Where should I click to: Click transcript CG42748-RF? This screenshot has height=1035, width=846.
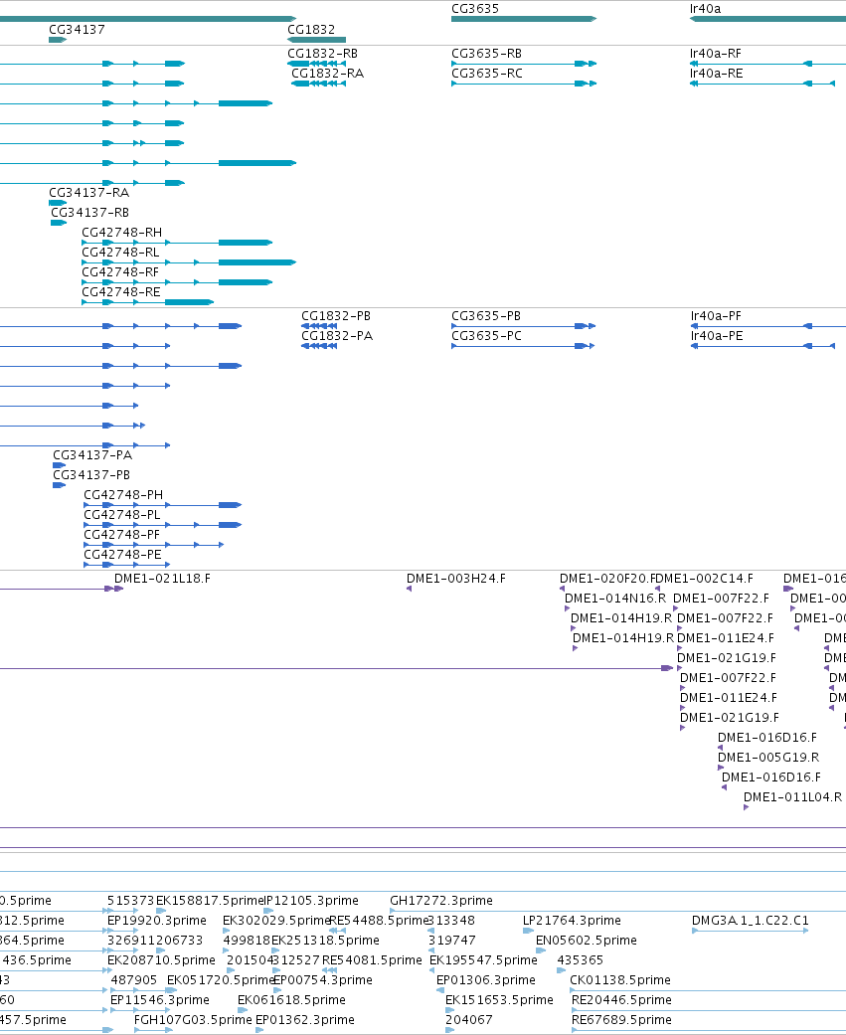pyautogui.click(x=120, y=272)
